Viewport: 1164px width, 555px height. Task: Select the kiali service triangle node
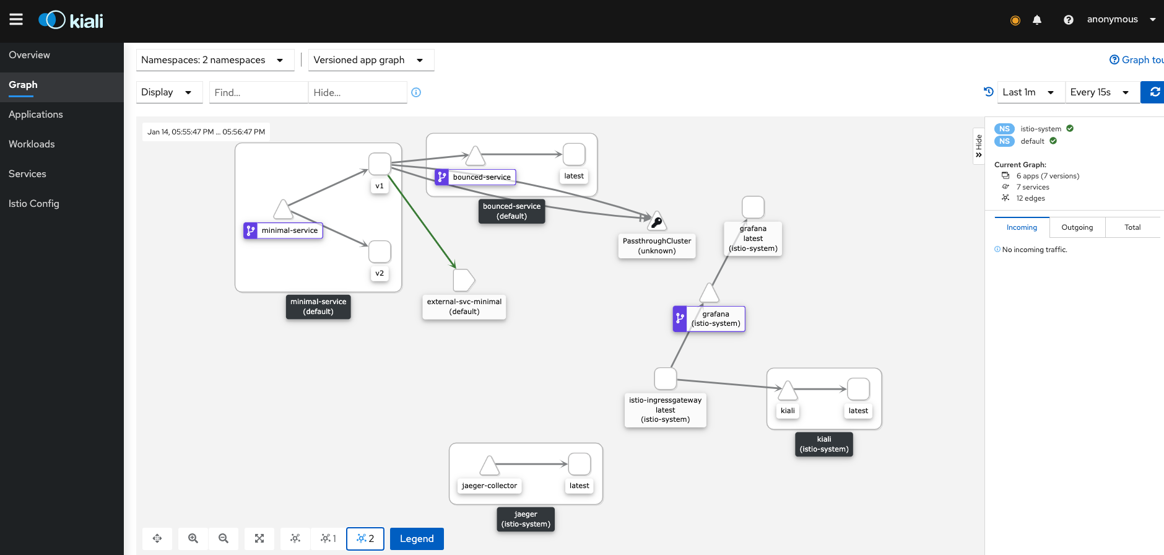788,390
